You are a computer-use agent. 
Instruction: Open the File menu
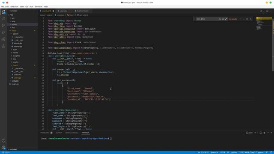tap(2, 7)
